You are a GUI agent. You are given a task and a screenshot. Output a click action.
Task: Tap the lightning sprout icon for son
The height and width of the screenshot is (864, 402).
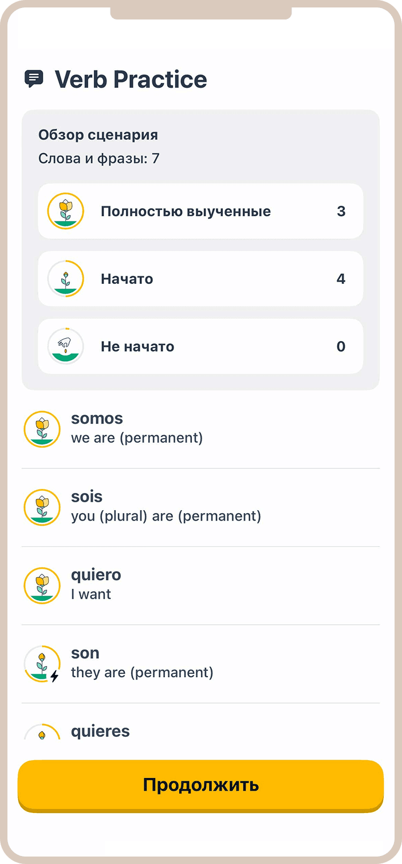42,663
